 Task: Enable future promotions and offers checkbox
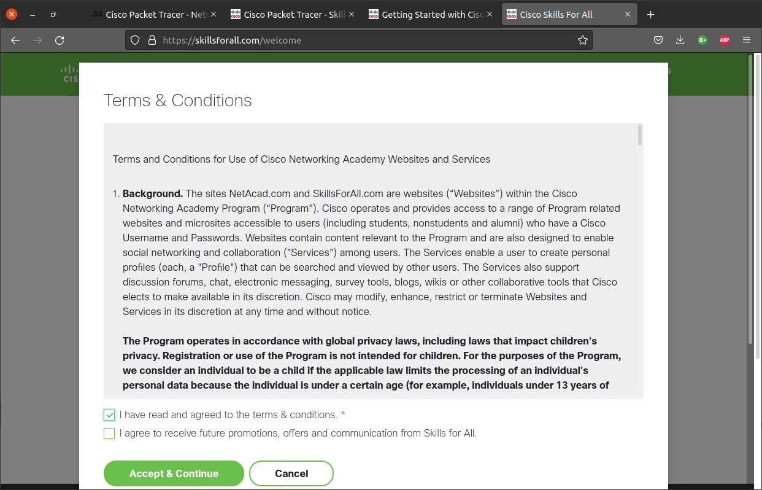click(109, 434)
